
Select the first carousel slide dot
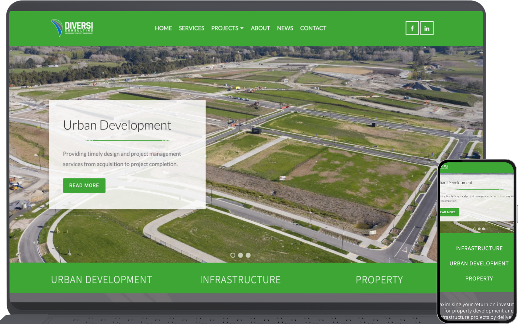(x=233, y=255)
